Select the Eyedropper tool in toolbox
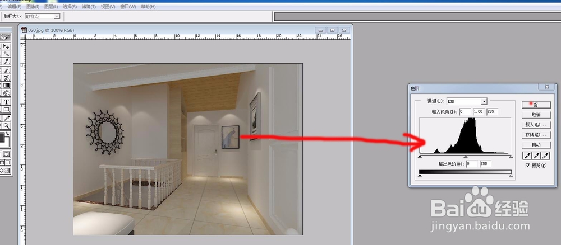This screenshot has width=561, height=245. coord(7,118)
